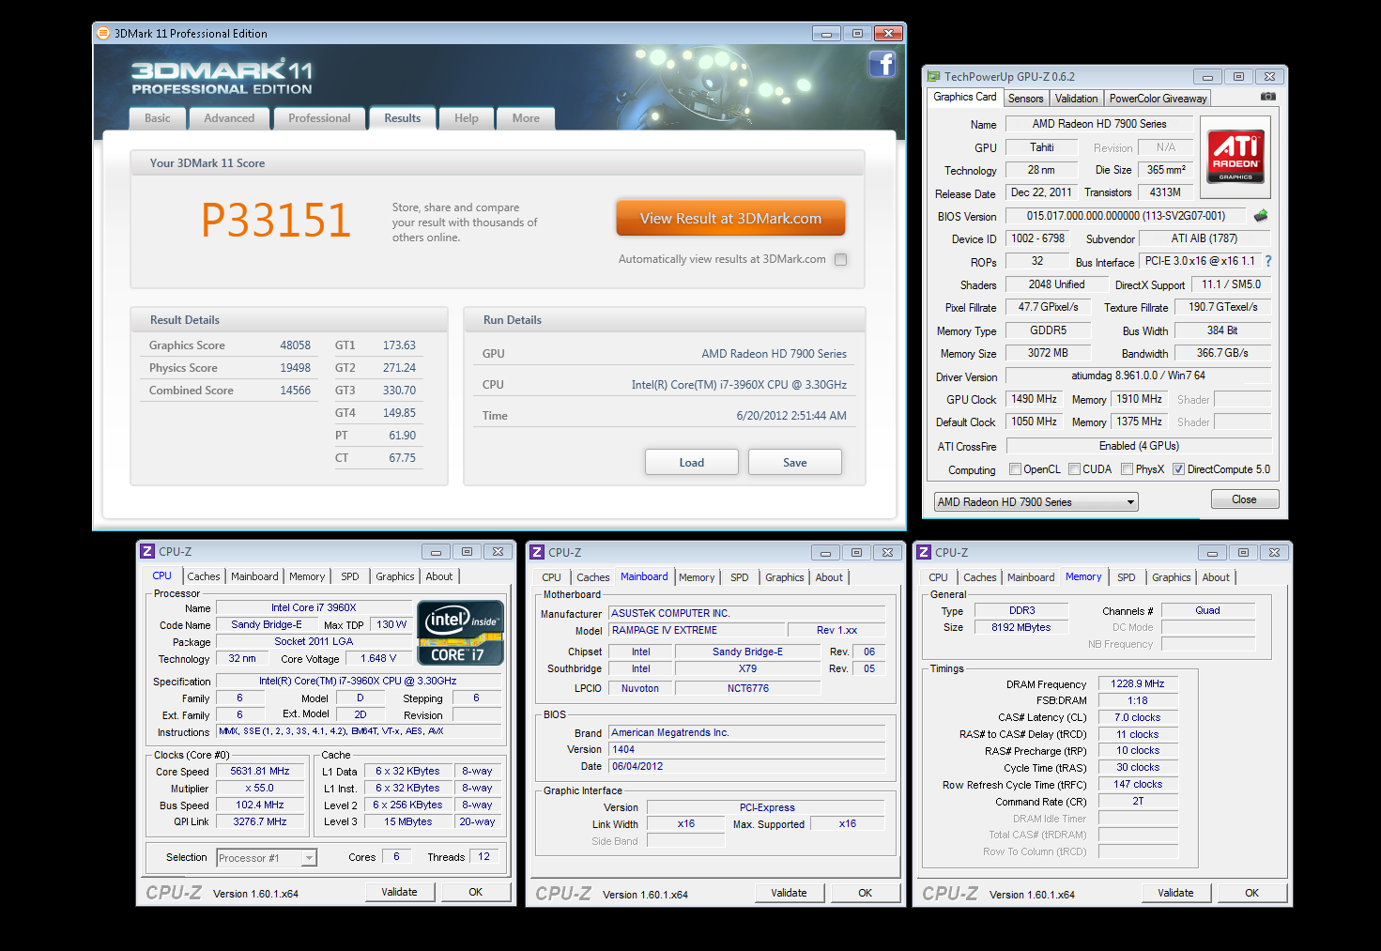The image size is (1381, 951).
Task: Toggle the DirectCompute 5.0 checkbox
Action: coord(1178,469)
